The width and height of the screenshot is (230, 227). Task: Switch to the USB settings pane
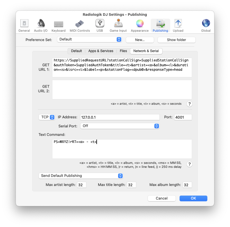pyautogui.click(x=99, y=25)
